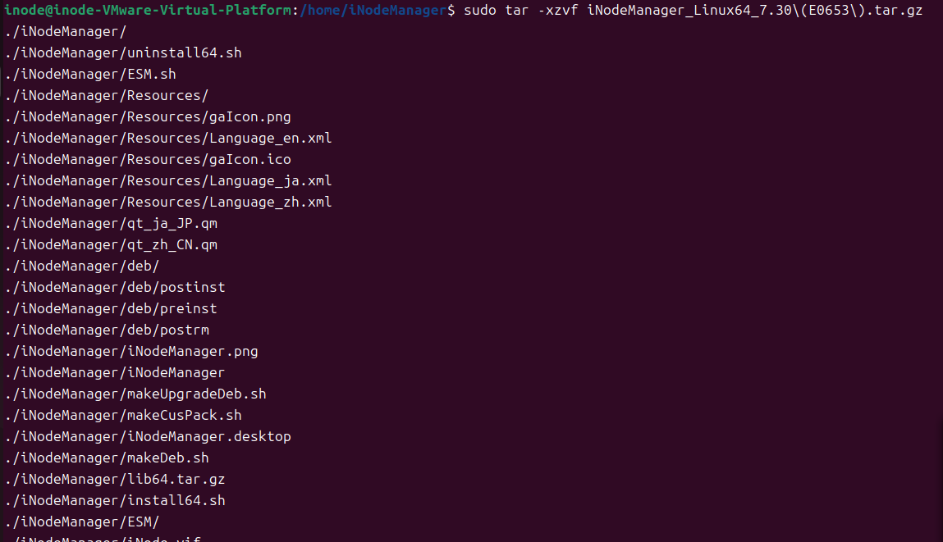Viewport: 943px width, 542px height.
Task: Click the iNodeManager.png output line
Action: [x=131, y=351]
